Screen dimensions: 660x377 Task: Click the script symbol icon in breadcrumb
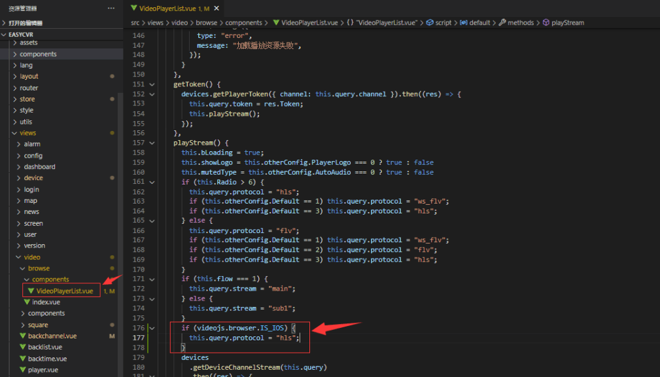click(x=430, y=22)
